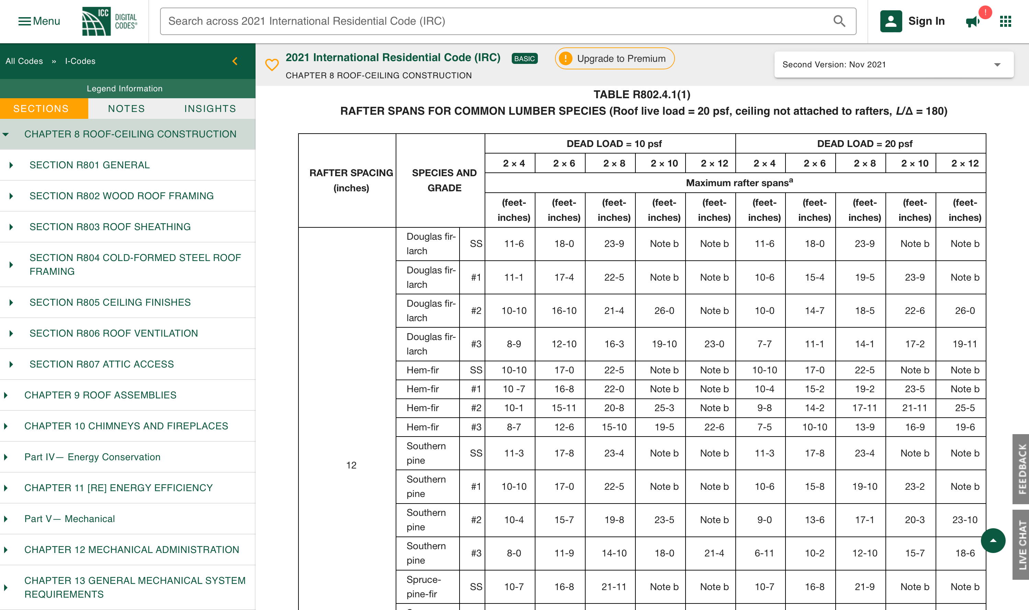Open CHAPTER 9 ROOF ASSEMBLIES
Image resolution: width=1029 pixels, height=610 pixels.
point(100,395)
